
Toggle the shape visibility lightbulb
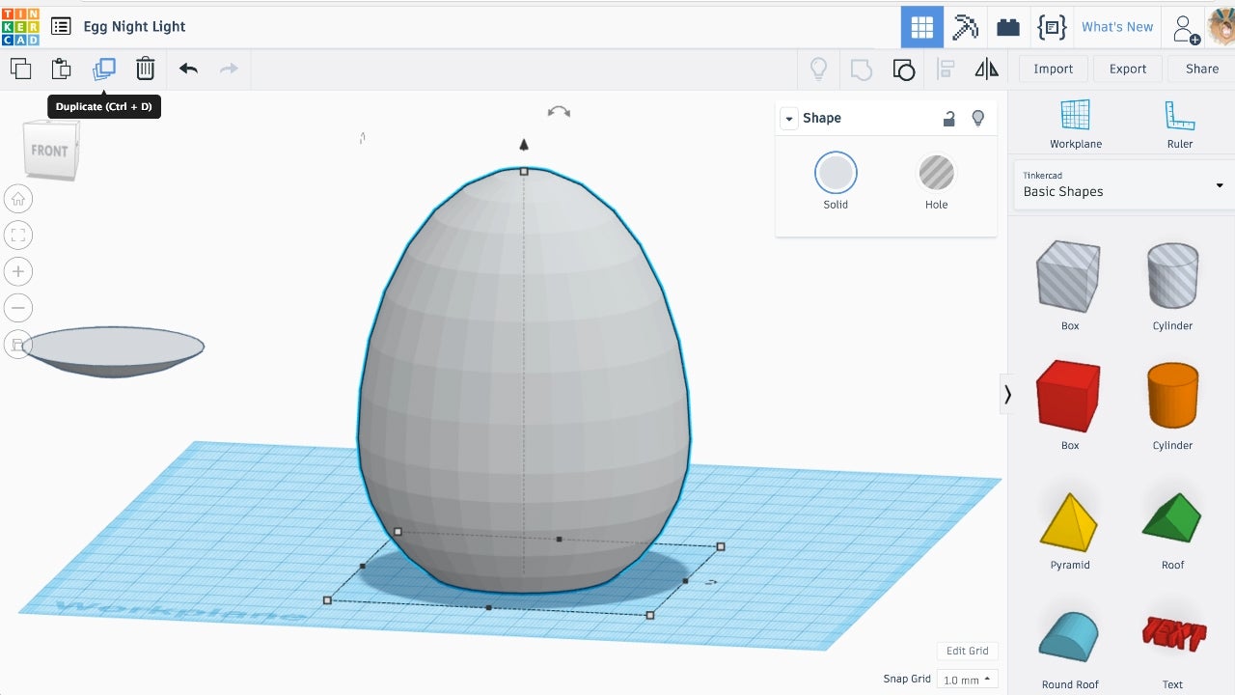[977, 118]
